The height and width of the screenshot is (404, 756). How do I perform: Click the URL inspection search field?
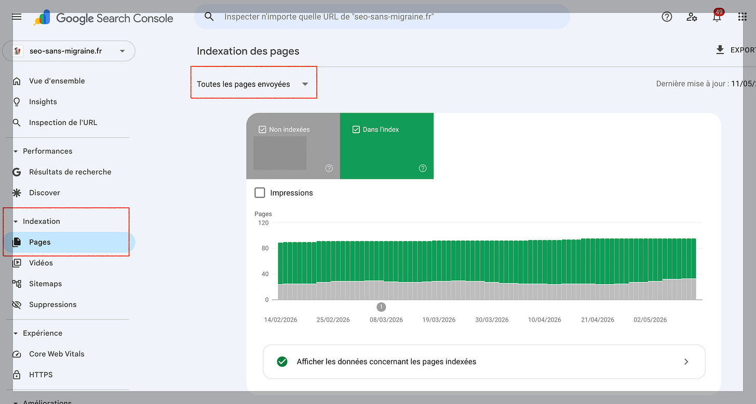pyautogui.click(x=382, y=17)
